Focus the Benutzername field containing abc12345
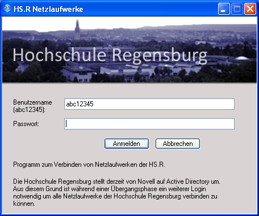Screen dimensions: 259x216 149,104
